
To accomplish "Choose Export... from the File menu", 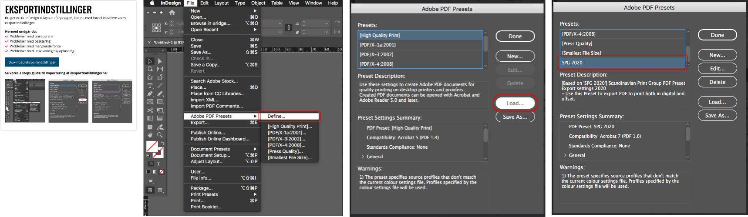I will [x=223, y=123].
